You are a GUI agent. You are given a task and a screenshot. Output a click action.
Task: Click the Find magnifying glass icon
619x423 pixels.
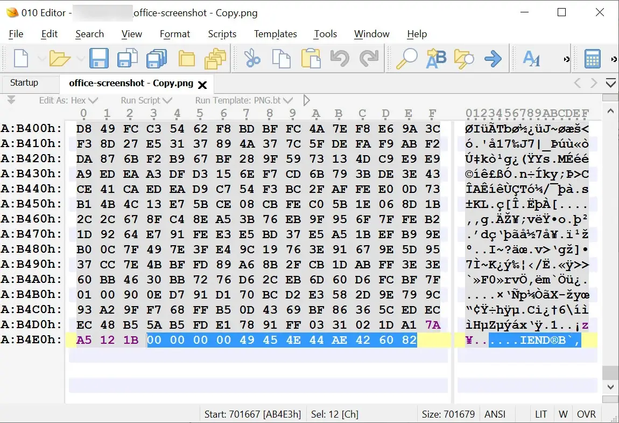pos(406,59)
